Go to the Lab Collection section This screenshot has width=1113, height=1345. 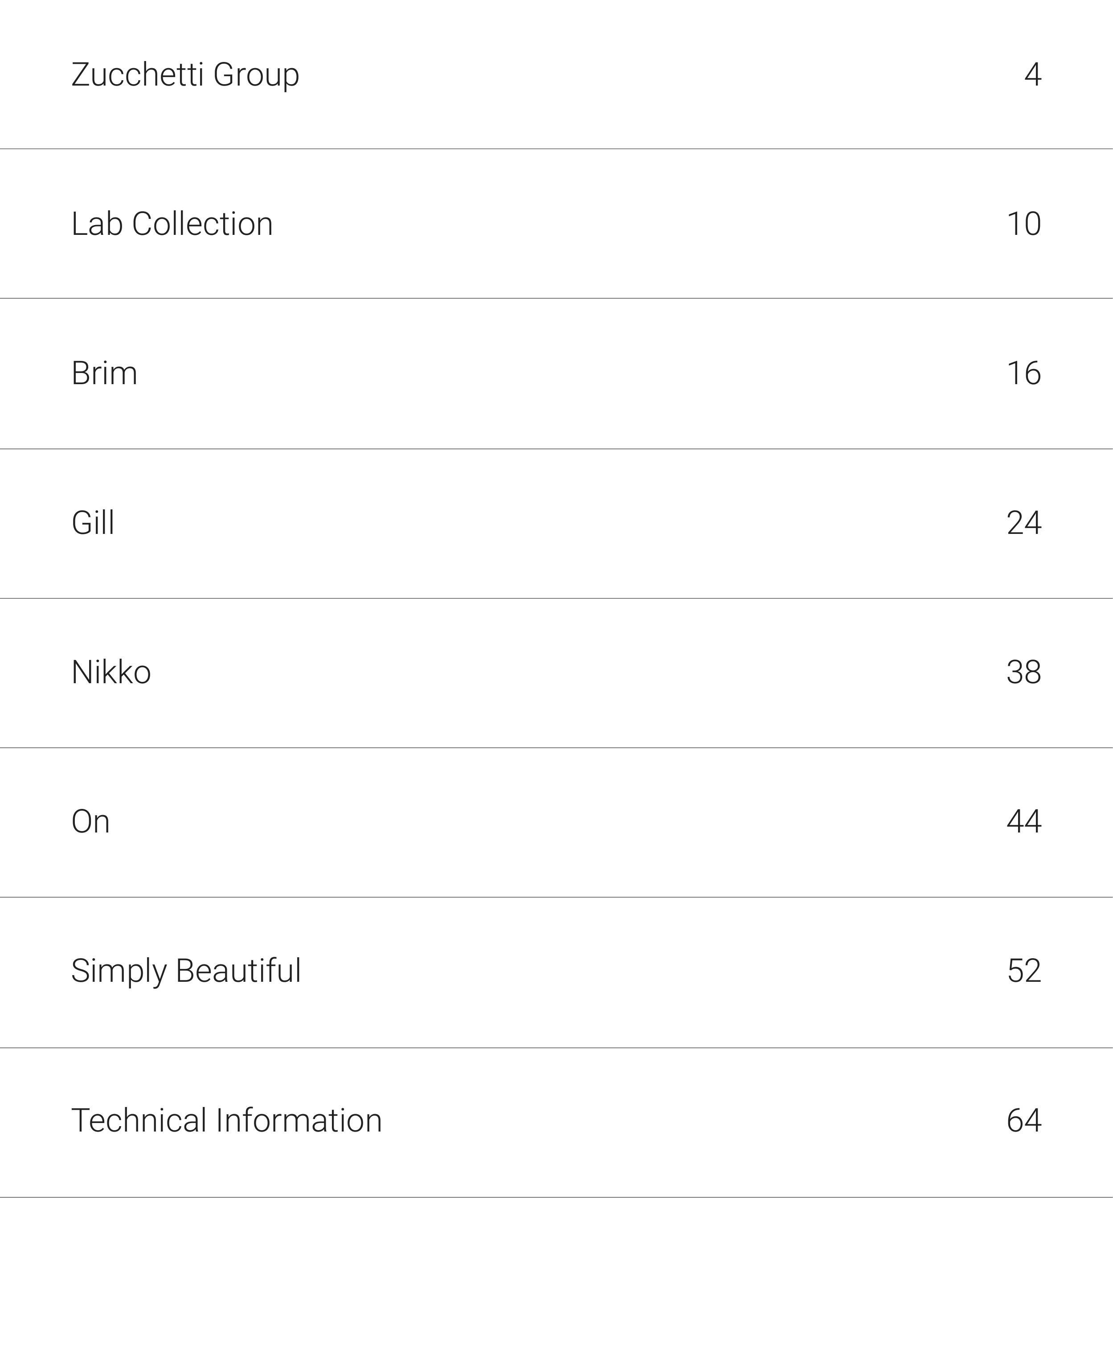click(172, 224)
